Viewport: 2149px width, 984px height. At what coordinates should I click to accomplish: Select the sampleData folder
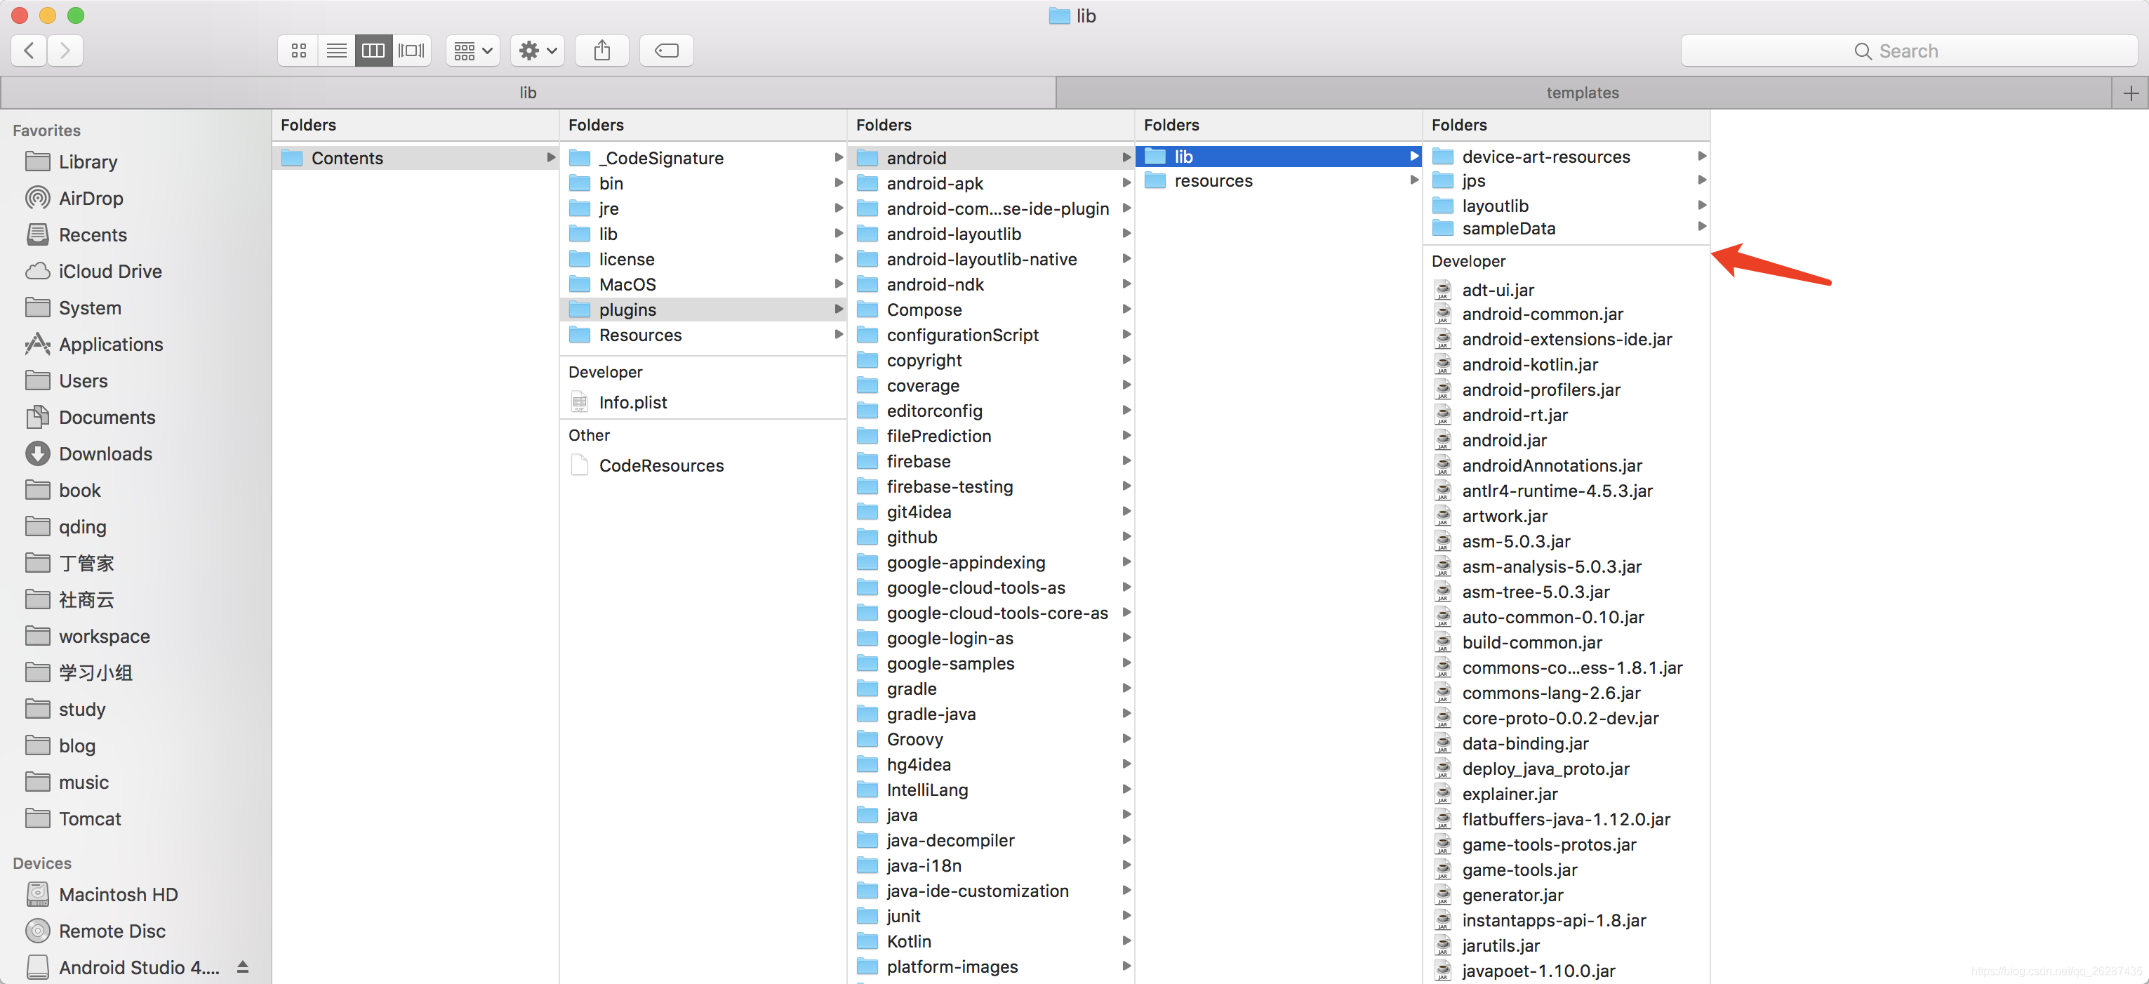pos(1566,229)
